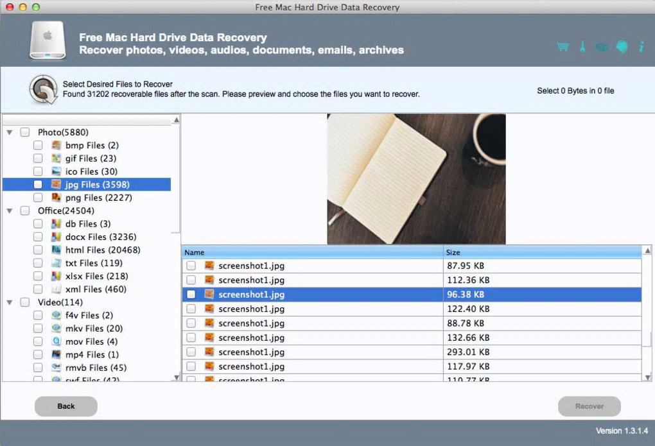Check the 96.38 KB screenshot1.jpg checkbox
This screenshot has height=446, width=655.
coord(191,295)
